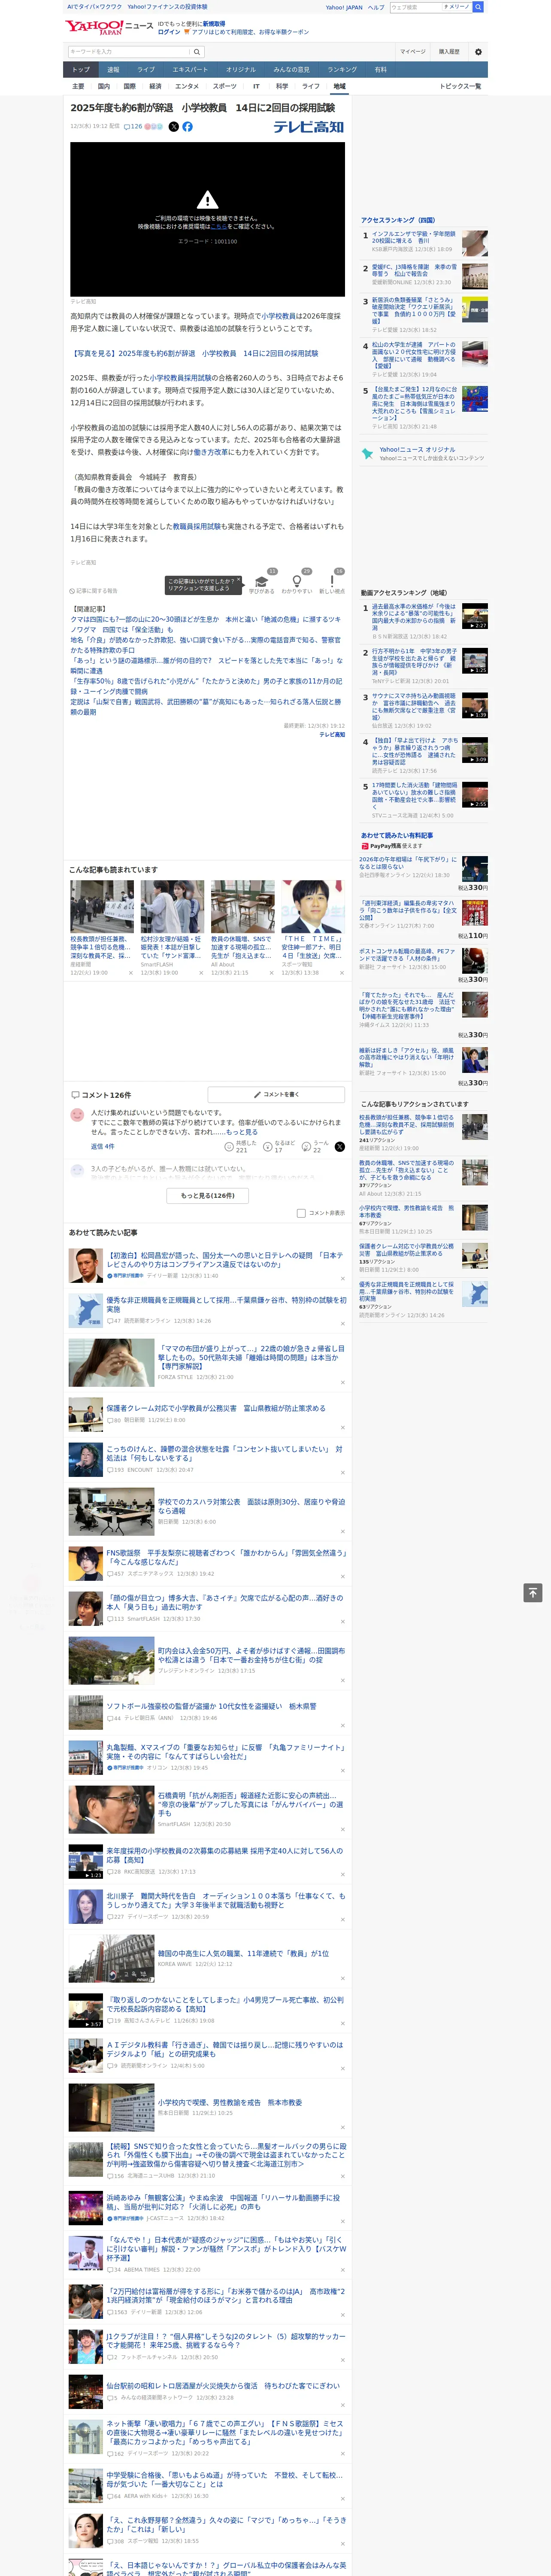Open 返信 4件 replies link

[102, 1147]
